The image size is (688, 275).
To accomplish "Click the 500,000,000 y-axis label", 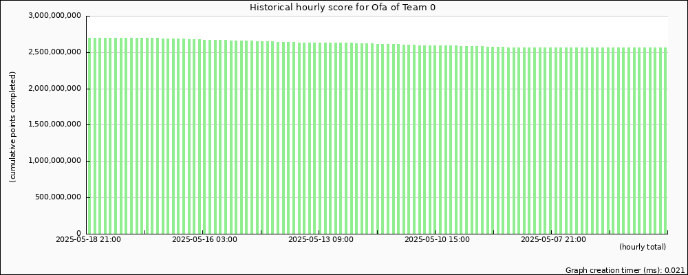I will pyautogui.click(x=58, y=197).
